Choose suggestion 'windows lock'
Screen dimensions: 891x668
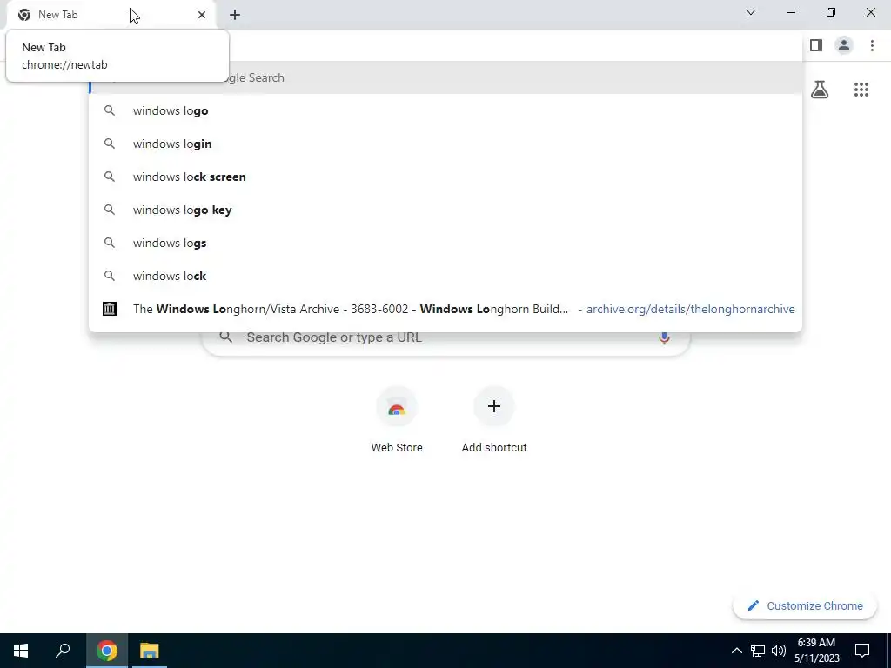coord(445,276)
